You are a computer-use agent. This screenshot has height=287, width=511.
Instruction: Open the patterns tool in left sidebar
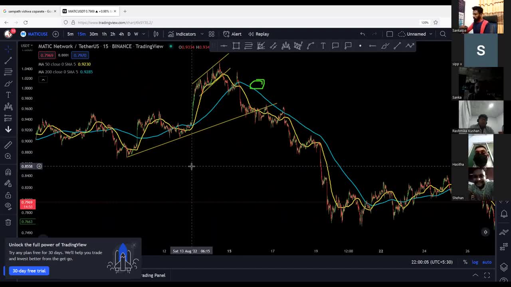point(8,106)
